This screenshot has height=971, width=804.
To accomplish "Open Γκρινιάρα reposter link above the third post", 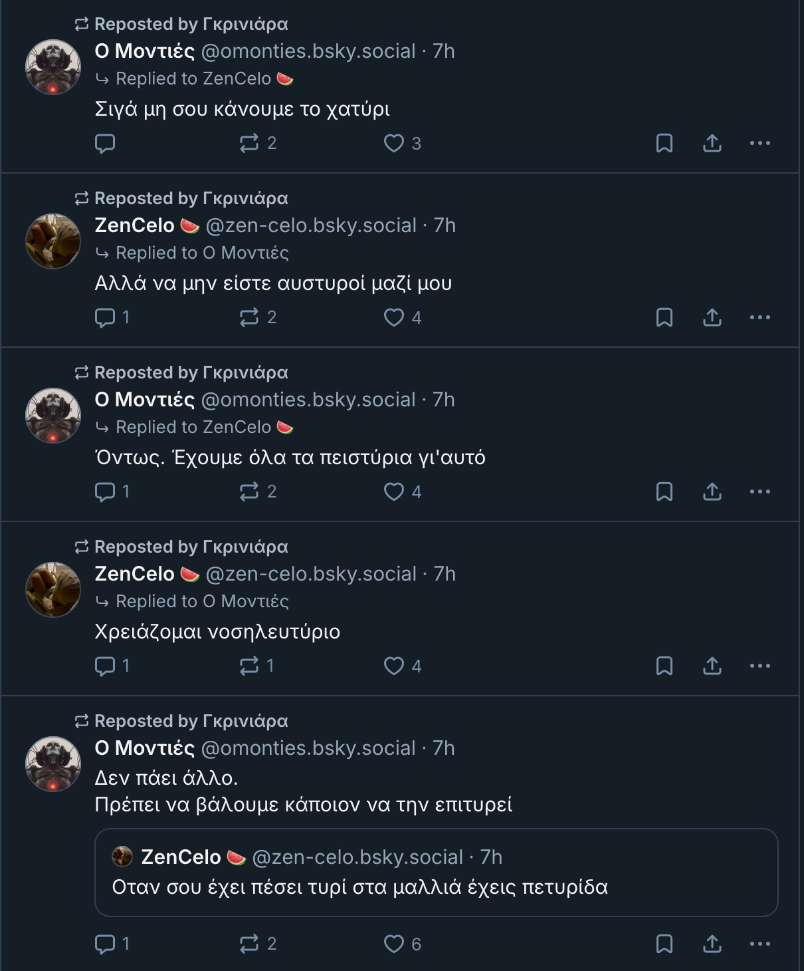I will (245, 372).
